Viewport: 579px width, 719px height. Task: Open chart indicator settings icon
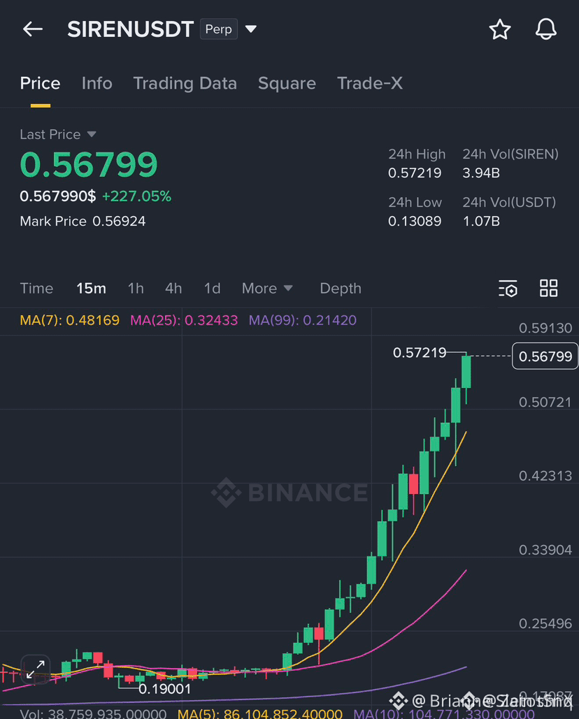tap(508, 289)
